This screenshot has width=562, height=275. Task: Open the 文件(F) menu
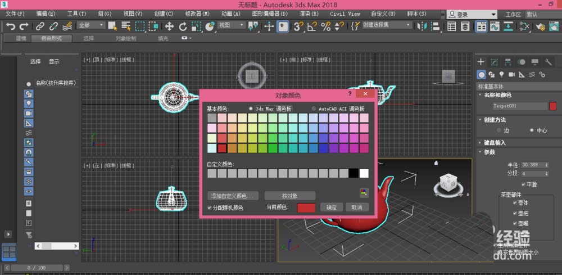point(15,13)
